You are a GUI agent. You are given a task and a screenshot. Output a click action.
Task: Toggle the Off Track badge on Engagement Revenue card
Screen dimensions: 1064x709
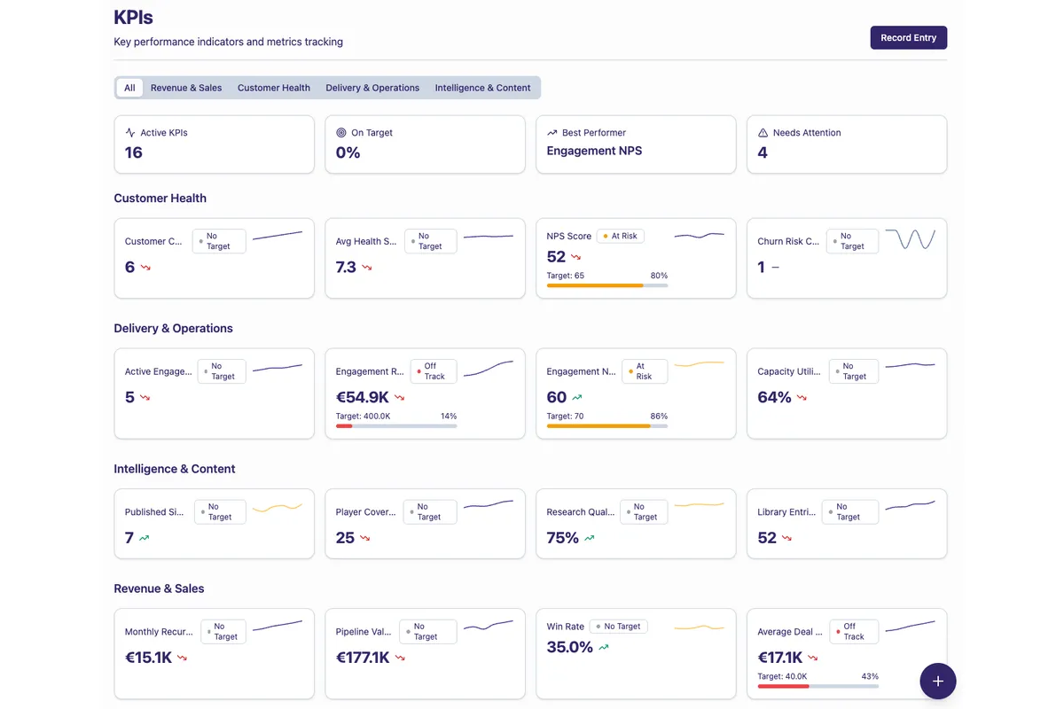[x=433, y=372]
